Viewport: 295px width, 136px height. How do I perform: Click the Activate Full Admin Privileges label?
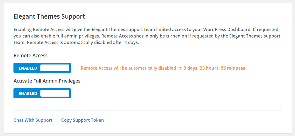coord(47,81)
